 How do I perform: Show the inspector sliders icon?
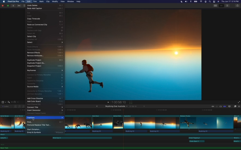[227, 5]
